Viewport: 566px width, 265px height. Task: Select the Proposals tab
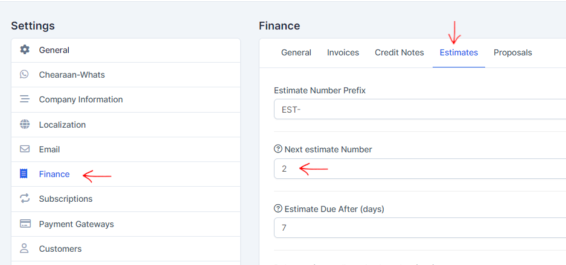click(x=512, y=52)
